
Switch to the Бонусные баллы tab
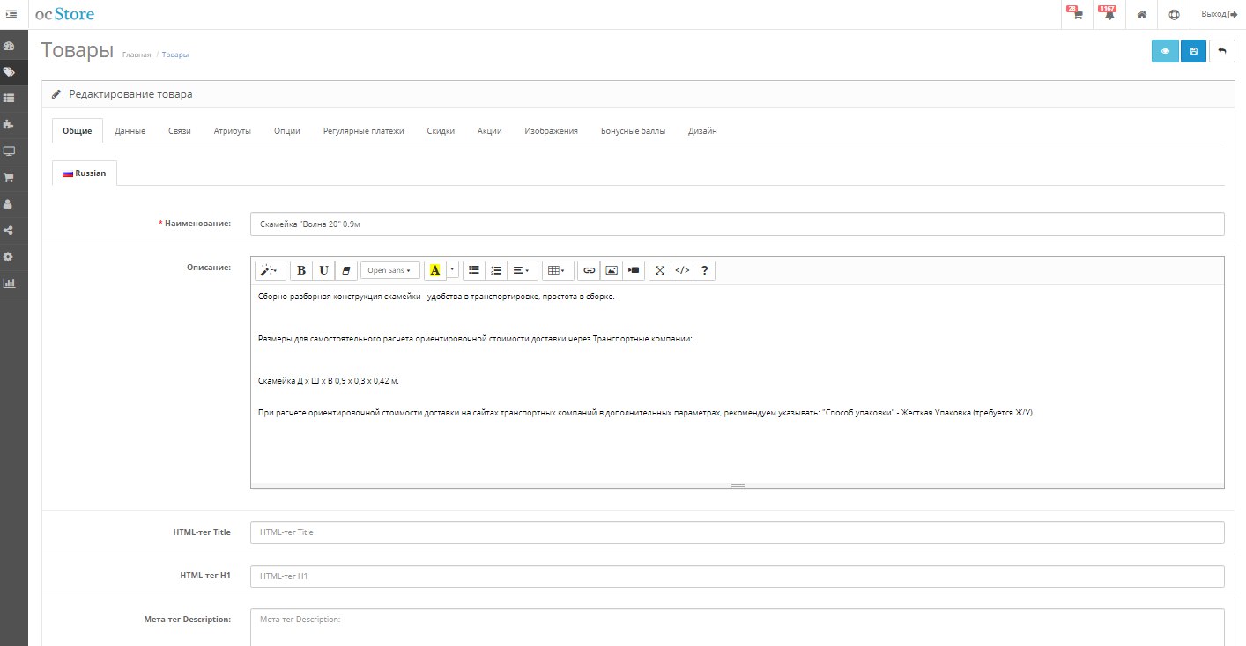[x=634, y=131]
